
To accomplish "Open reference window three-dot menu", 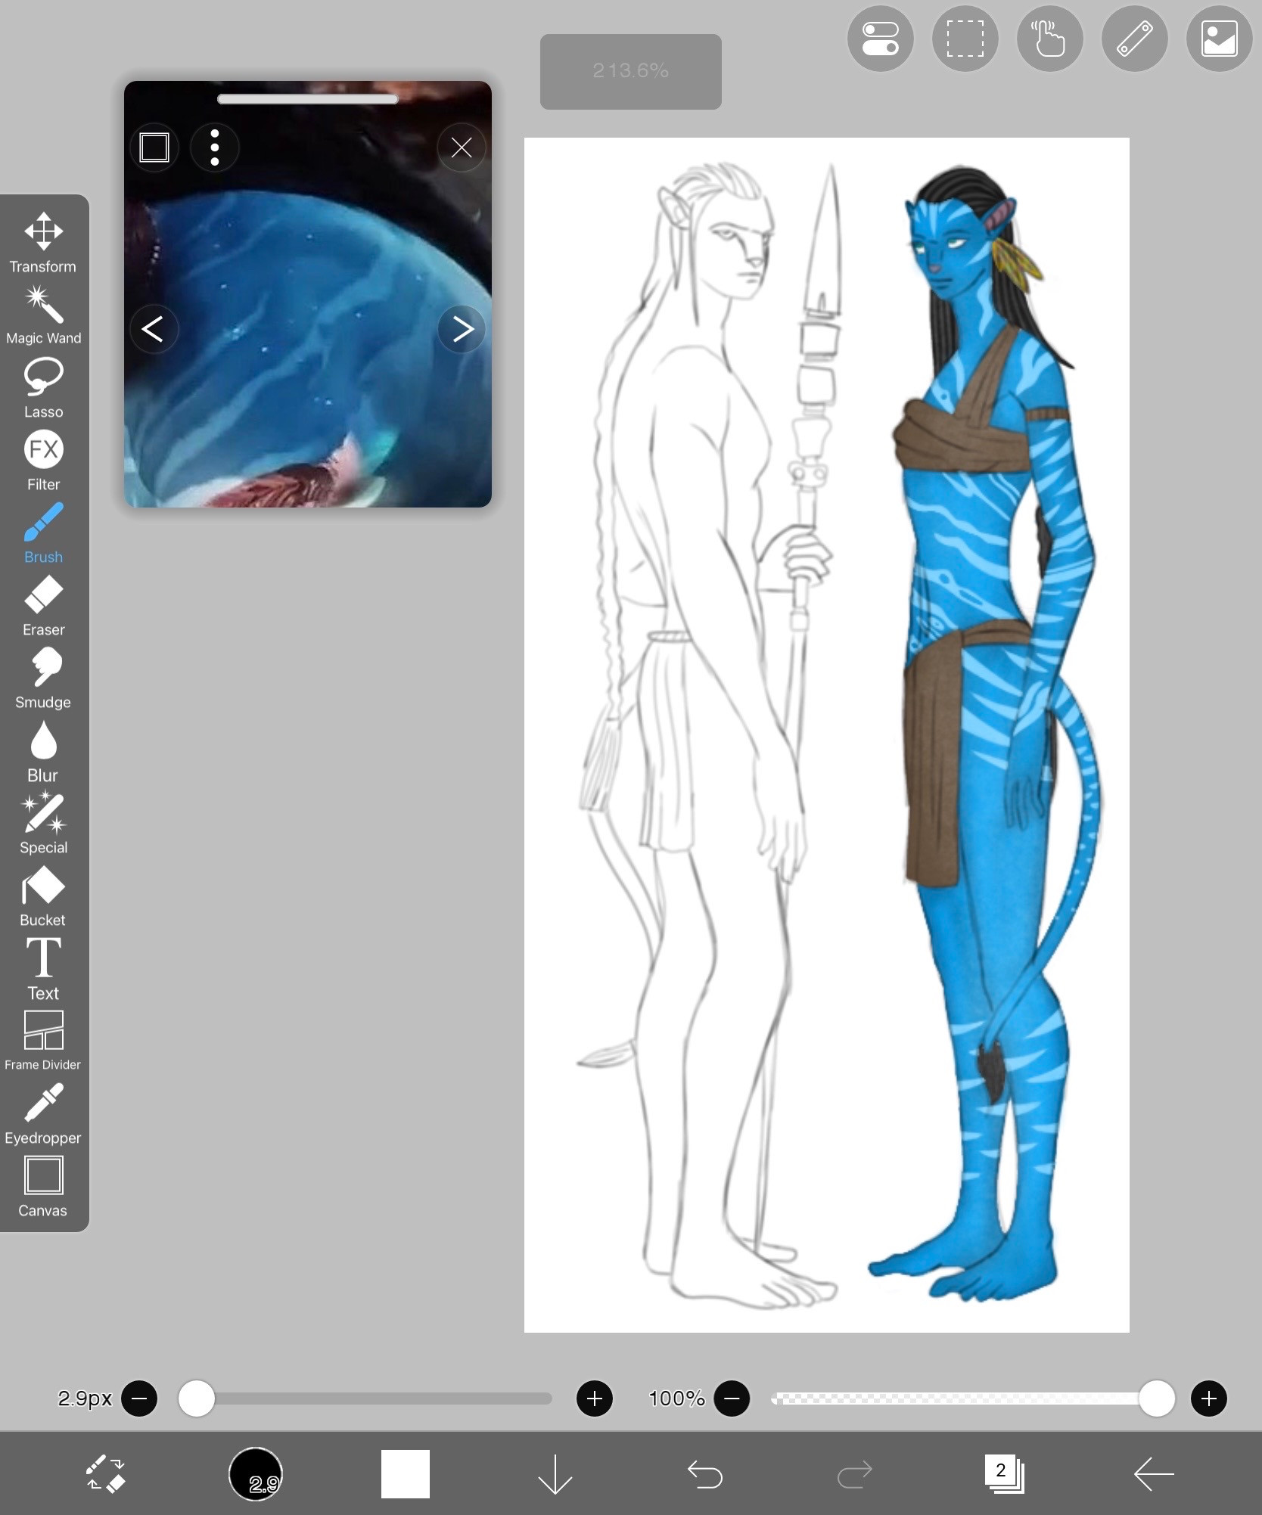I will 215,147.
